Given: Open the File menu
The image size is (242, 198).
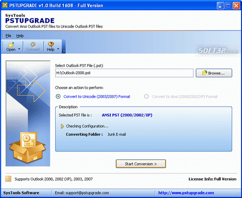Looking at the screenshot, I should pos(8,36).
